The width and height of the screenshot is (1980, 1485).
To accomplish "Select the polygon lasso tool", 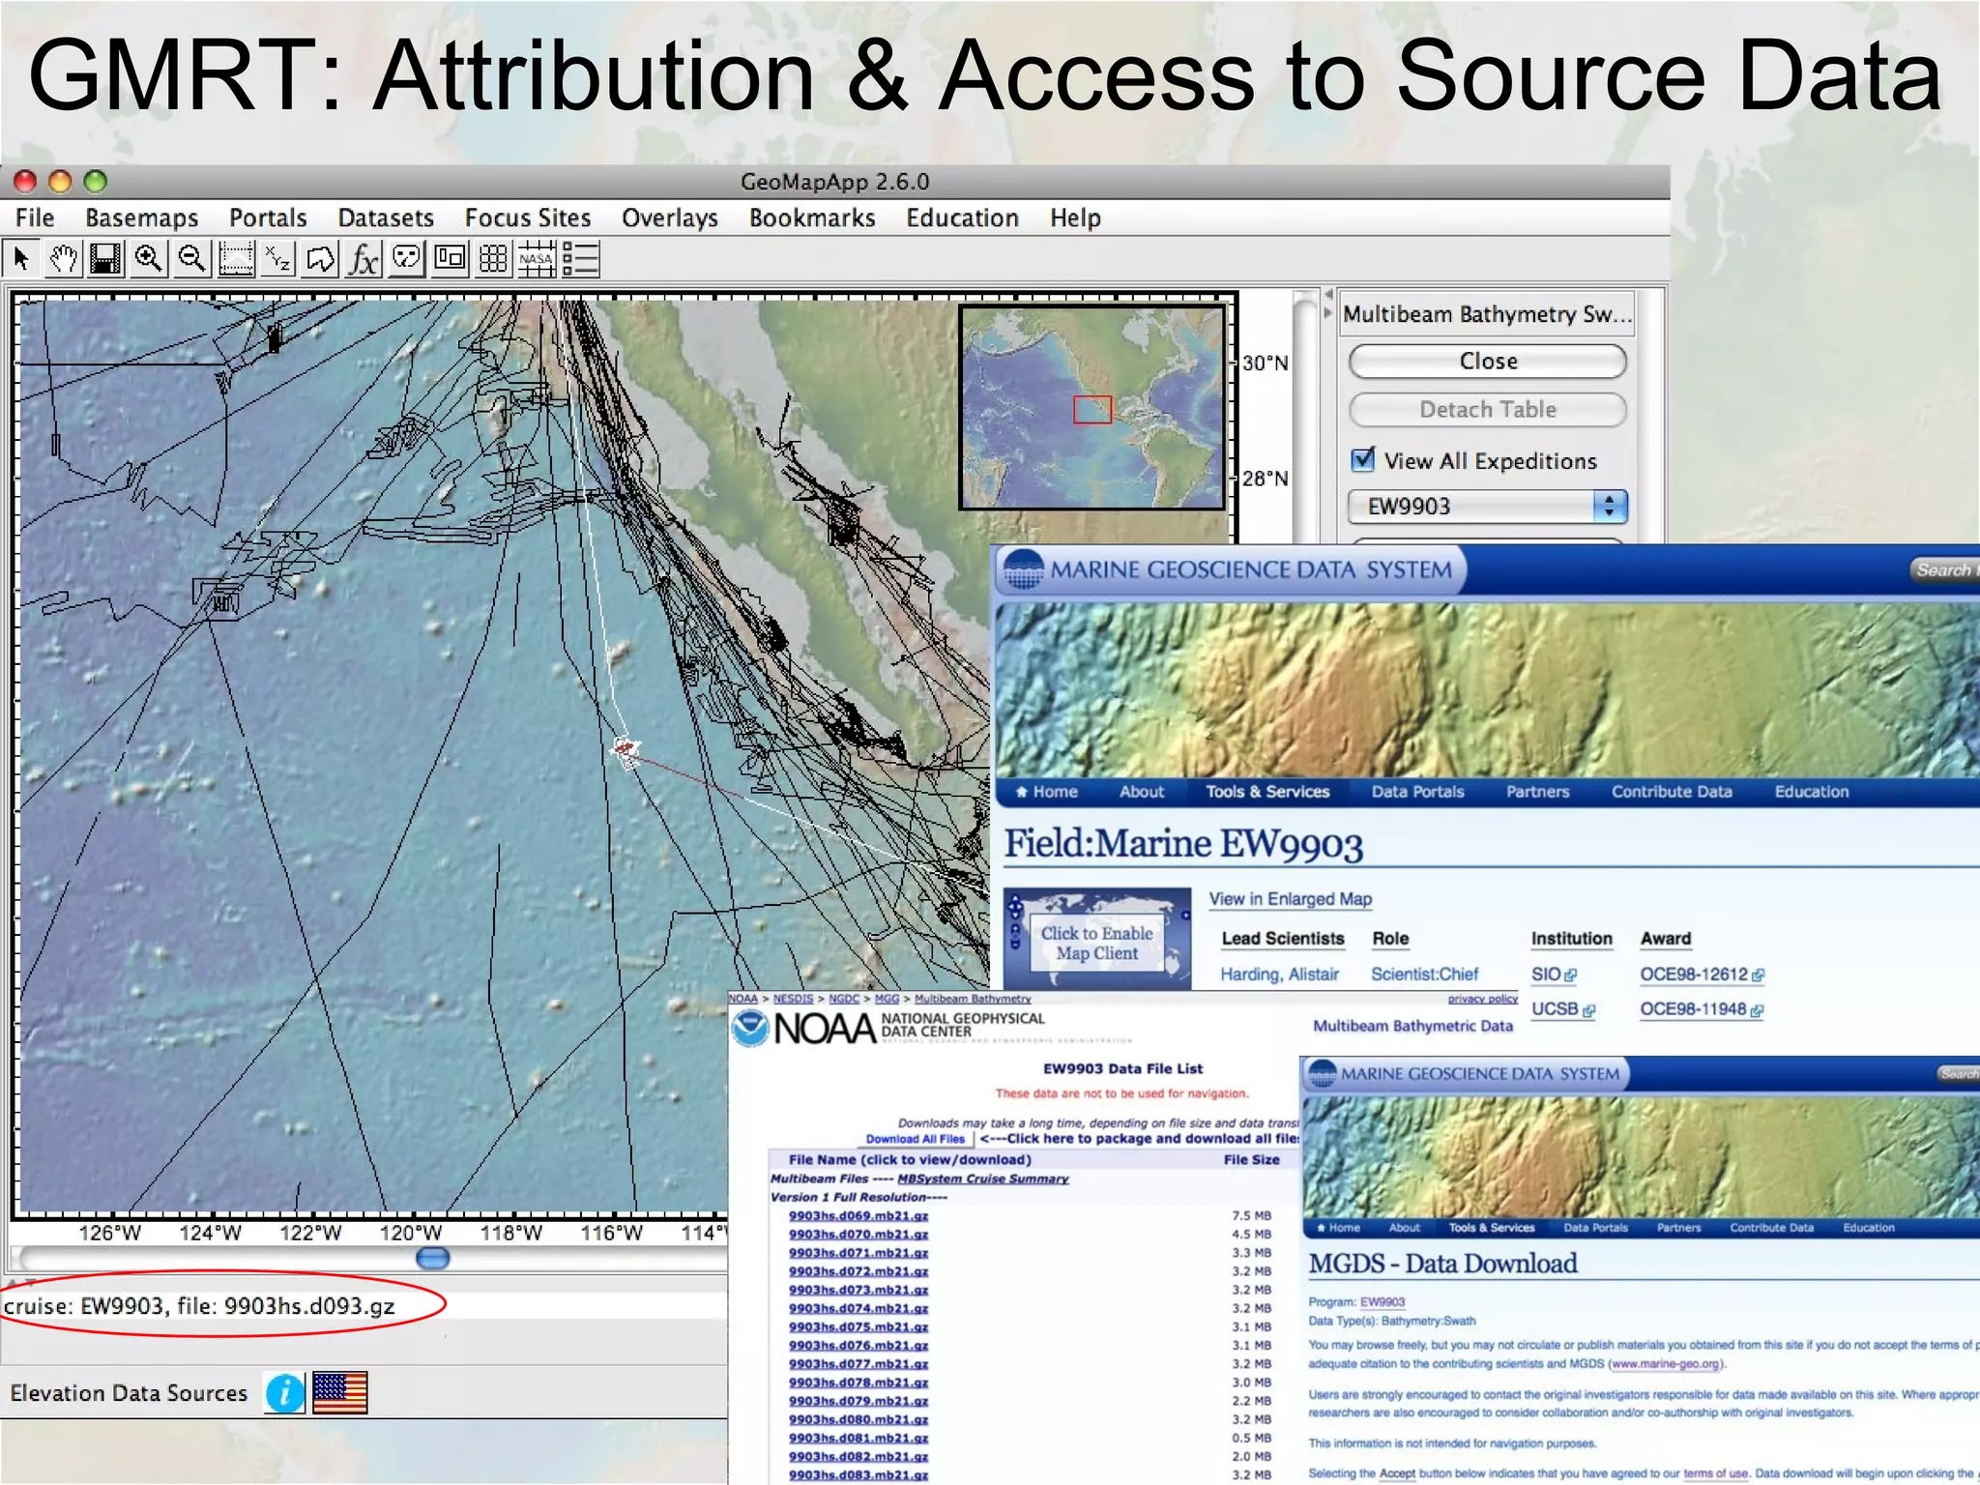I will [320, 259].
